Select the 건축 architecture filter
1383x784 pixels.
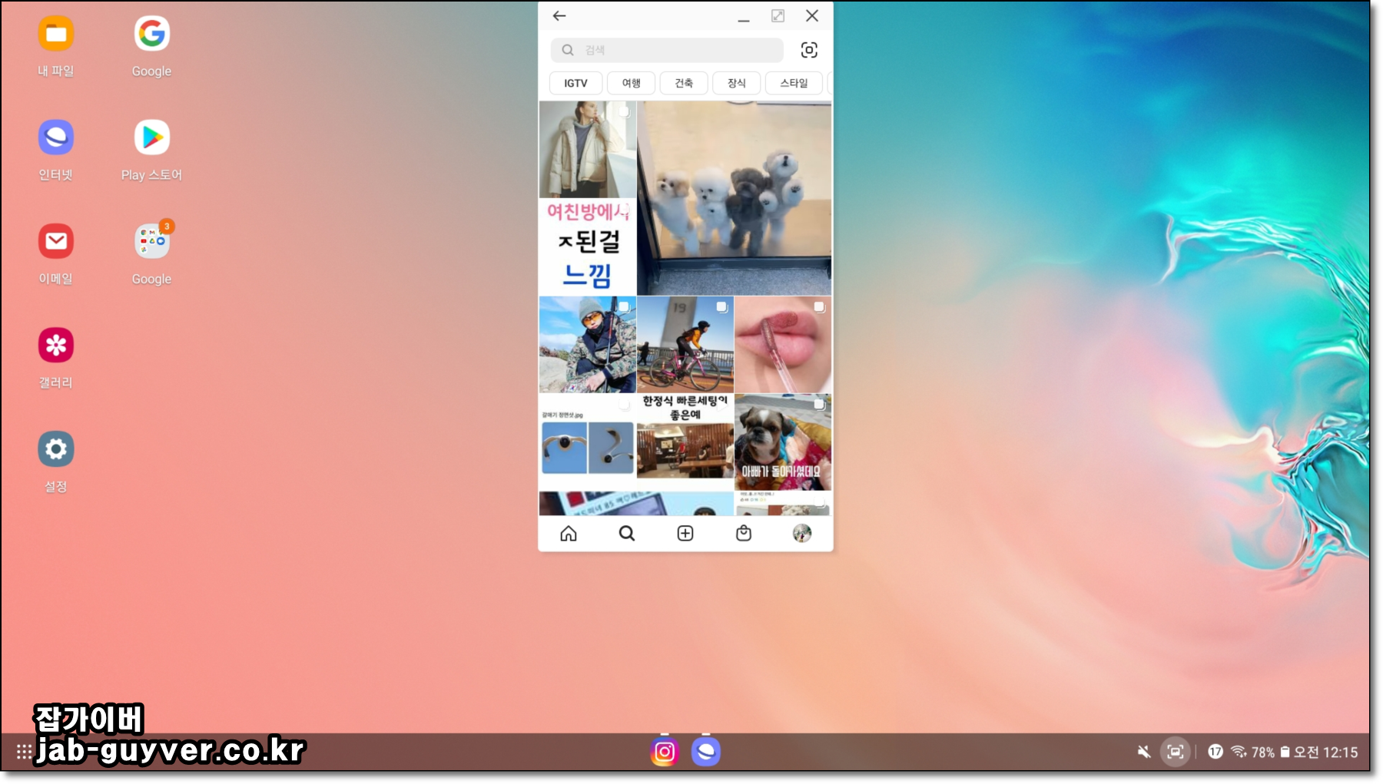(683, 83)
